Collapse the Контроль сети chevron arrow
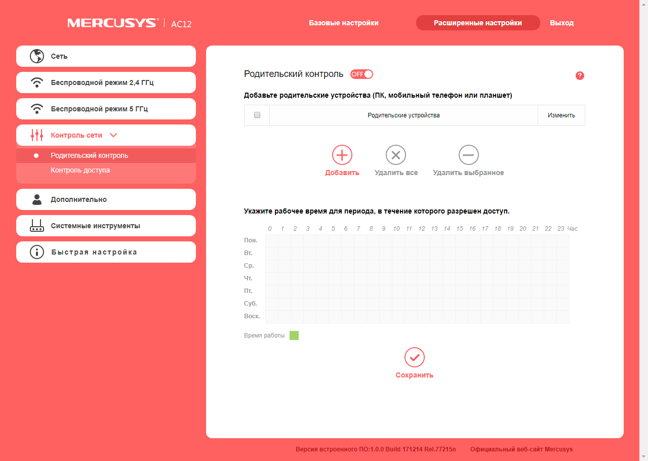Screen dimensions: 648x461 tap(113, 135)
